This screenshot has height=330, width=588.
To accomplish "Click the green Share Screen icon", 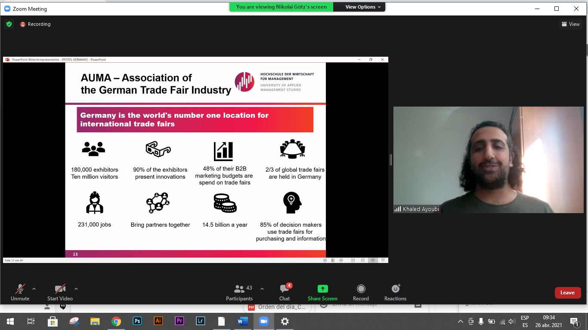I will (x=322, y=289).
